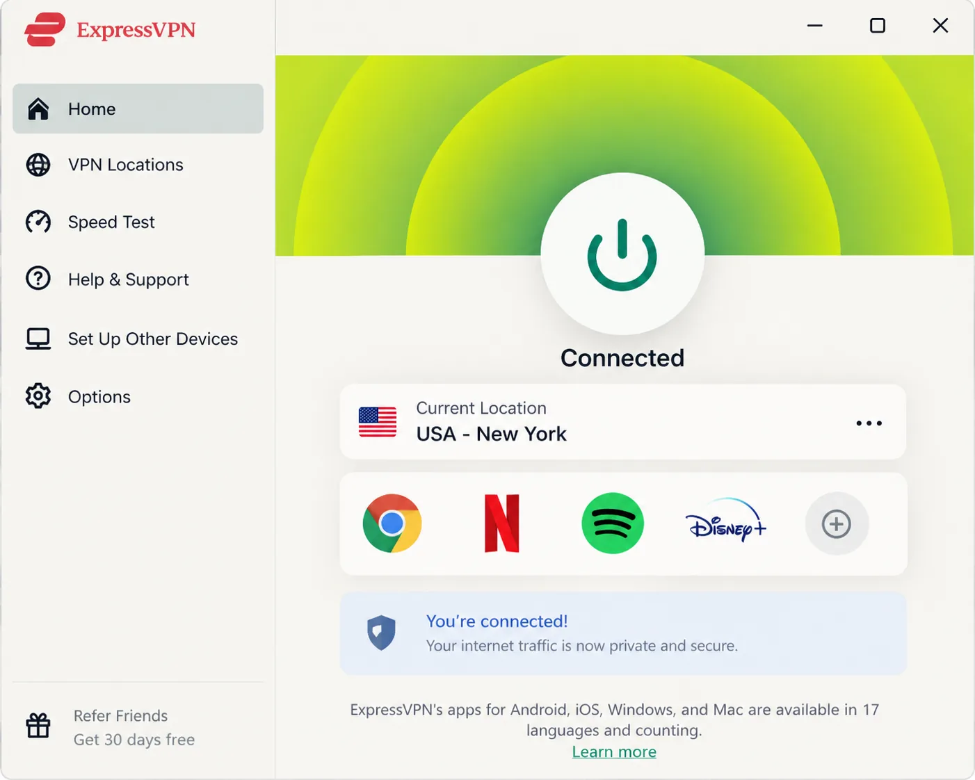Maximize the ExpressVPN window
This screenshot has width=975, height=780.
point(878,26)
